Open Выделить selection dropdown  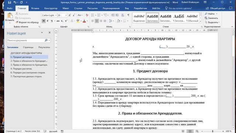212,22
